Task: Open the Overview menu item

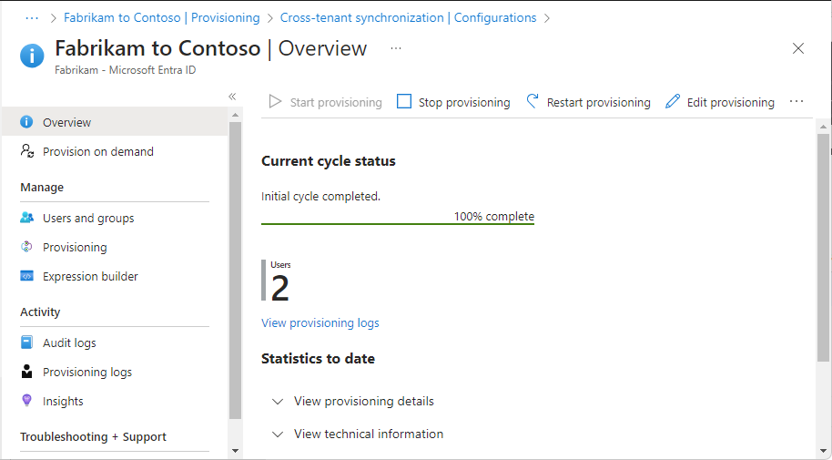Action: (66, 122)
